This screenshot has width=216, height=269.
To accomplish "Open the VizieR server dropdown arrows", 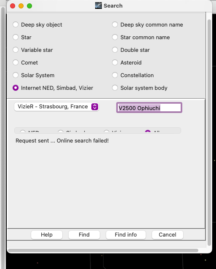I will click(95, 107).
